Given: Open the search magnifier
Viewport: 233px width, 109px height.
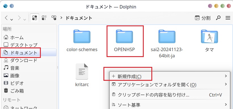Looking at the screenshot, I should [x=218, y=18].
